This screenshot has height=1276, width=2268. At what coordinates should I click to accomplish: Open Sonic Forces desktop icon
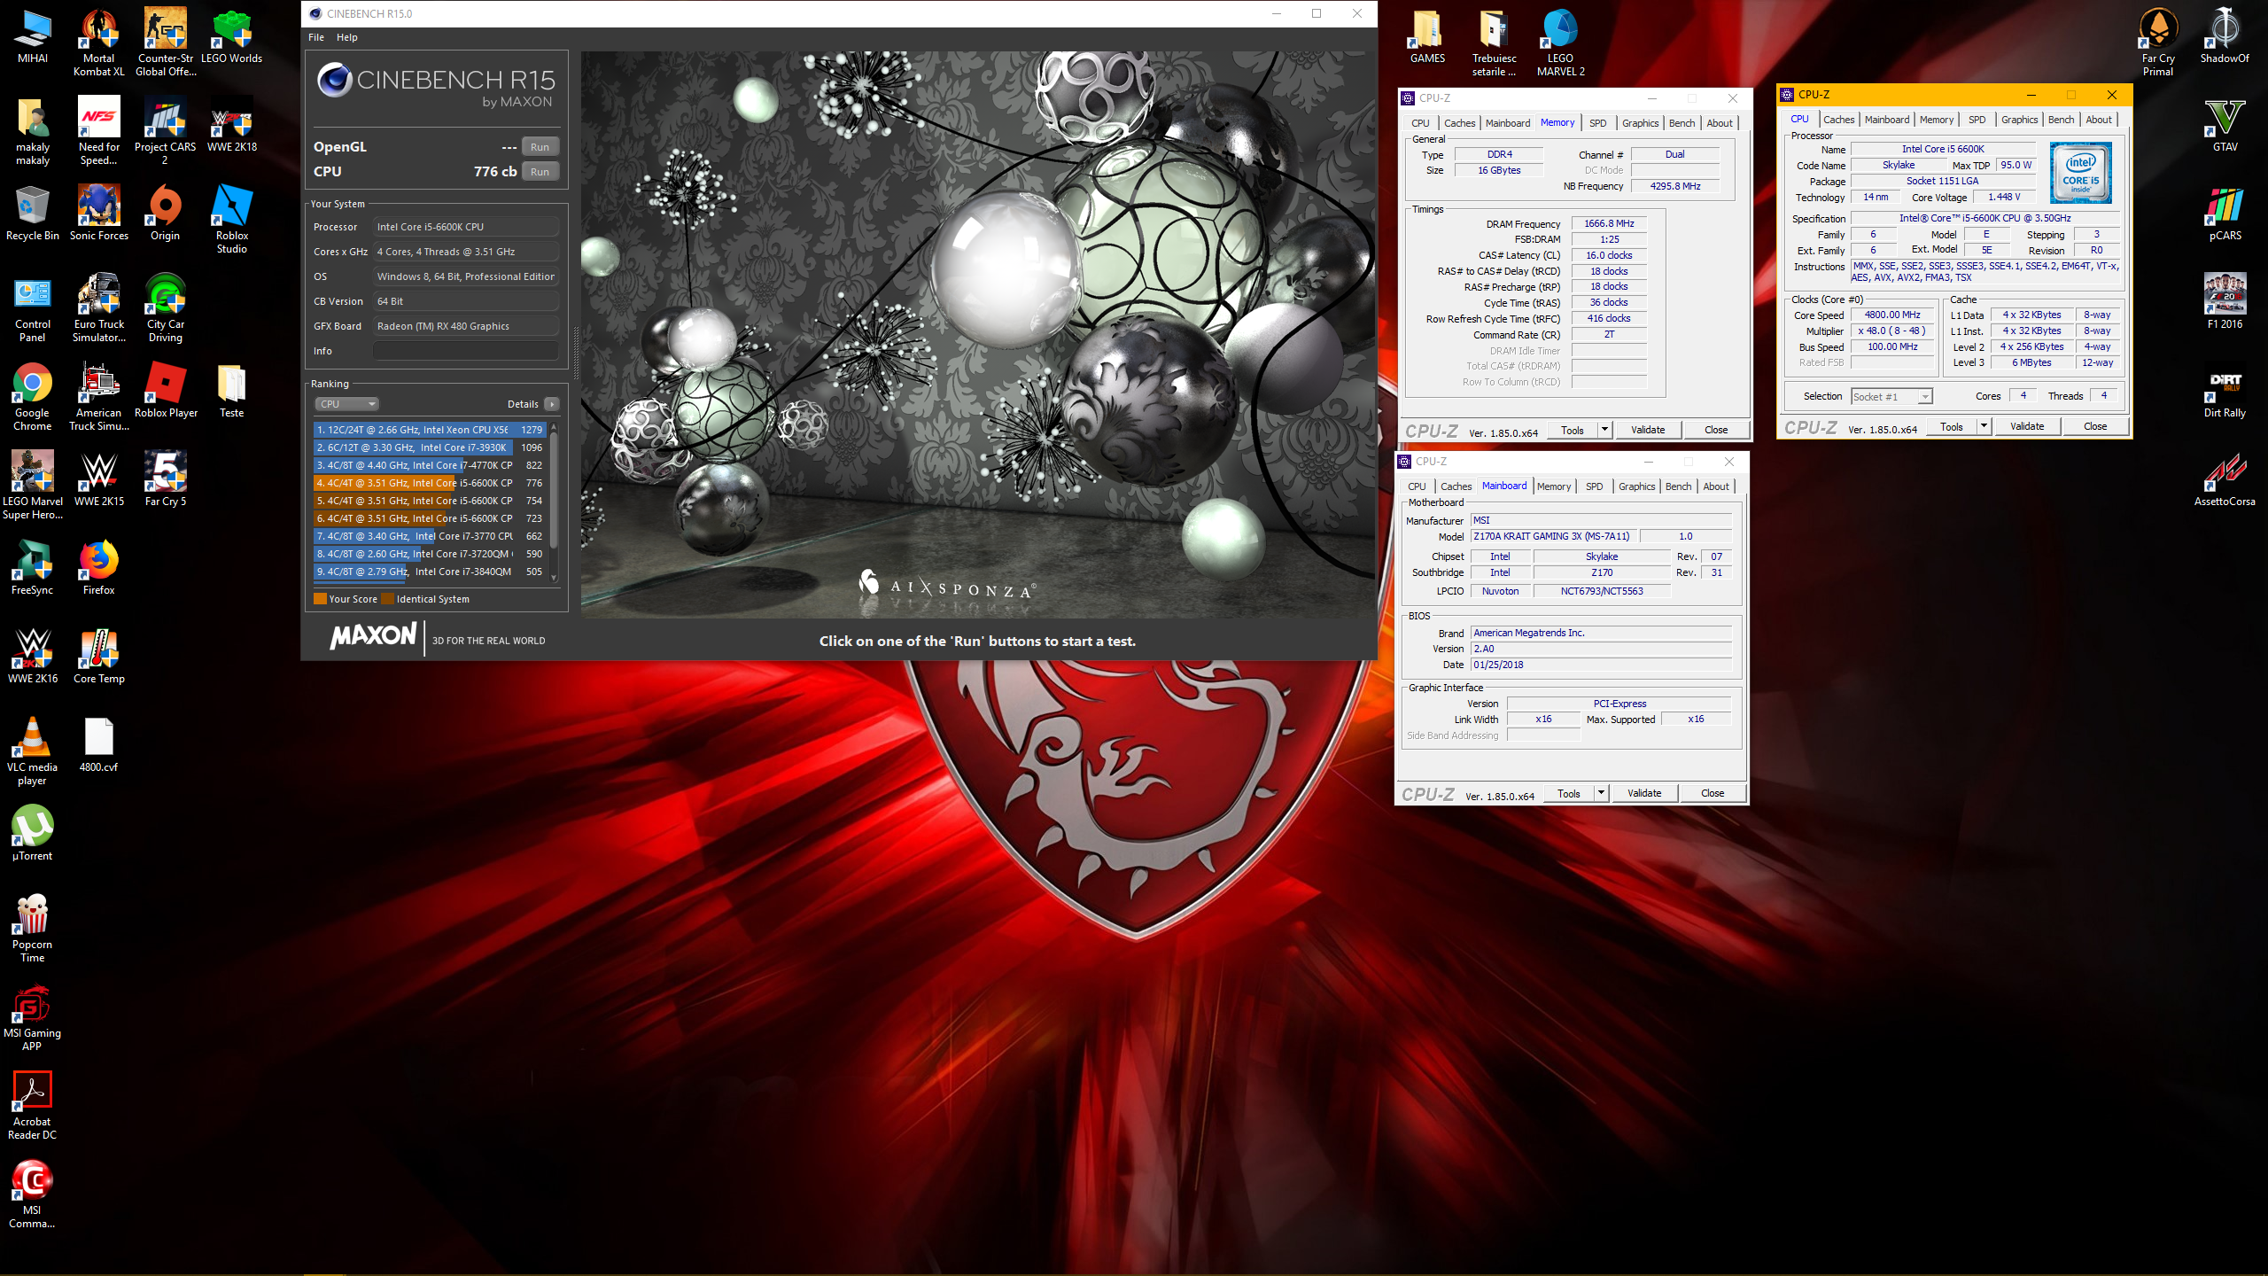pyautogui.click(x=98, y=213)
